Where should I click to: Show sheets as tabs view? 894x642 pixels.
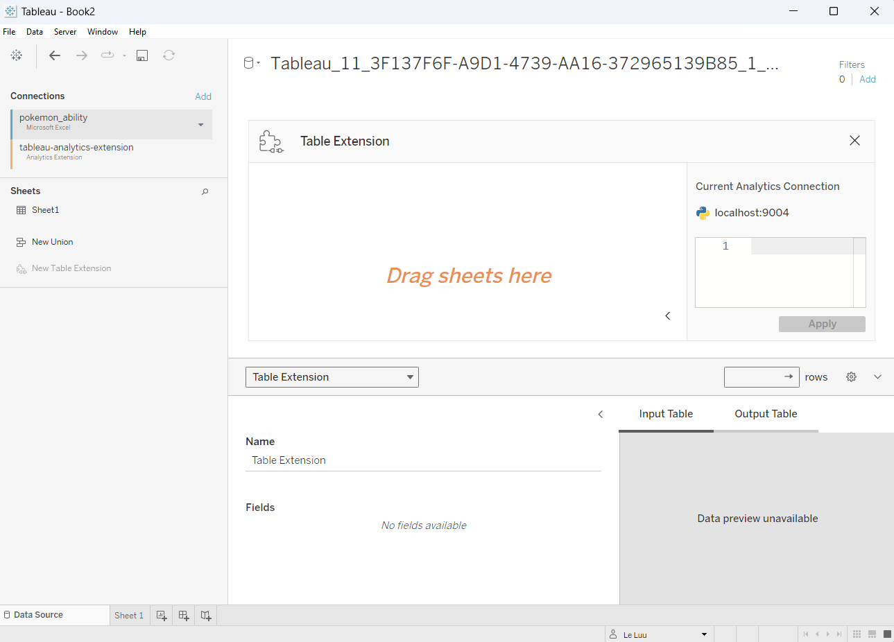coord(887,634)
